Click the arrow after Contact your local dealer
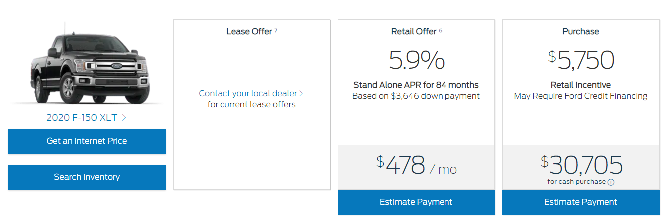The height and width of the screenshot is (222, 667). [x=301, y=93]
